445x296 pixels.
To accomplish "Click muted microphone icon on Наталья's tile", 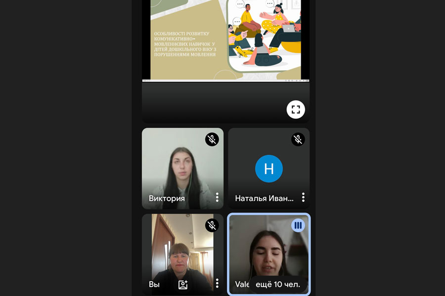I will [298, 139].
